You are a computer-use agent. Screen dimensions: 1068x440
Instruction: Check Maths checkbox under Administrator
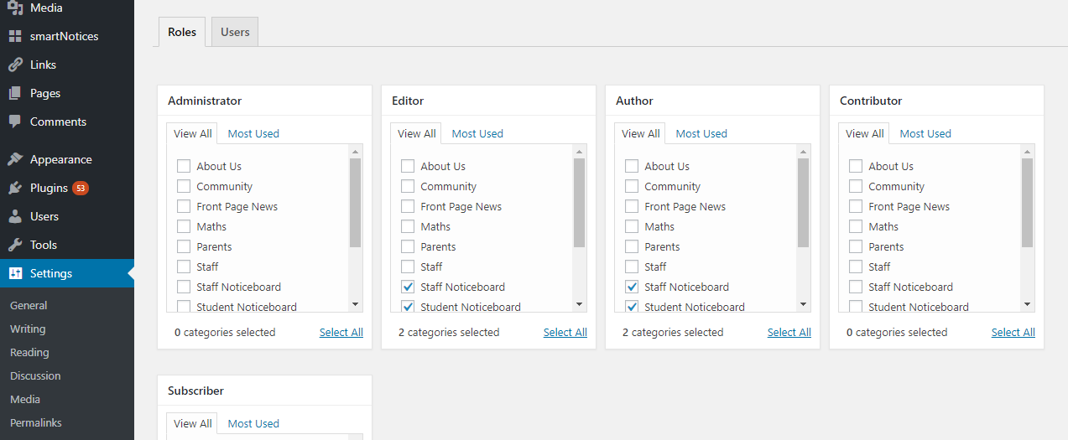[184, 226]
